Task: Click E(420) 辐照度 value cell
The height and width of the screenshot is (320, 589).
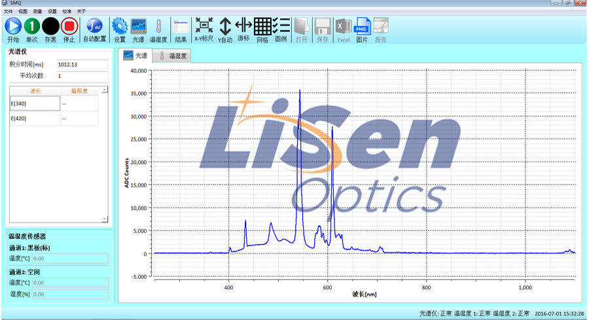Action: pos(79,118)
